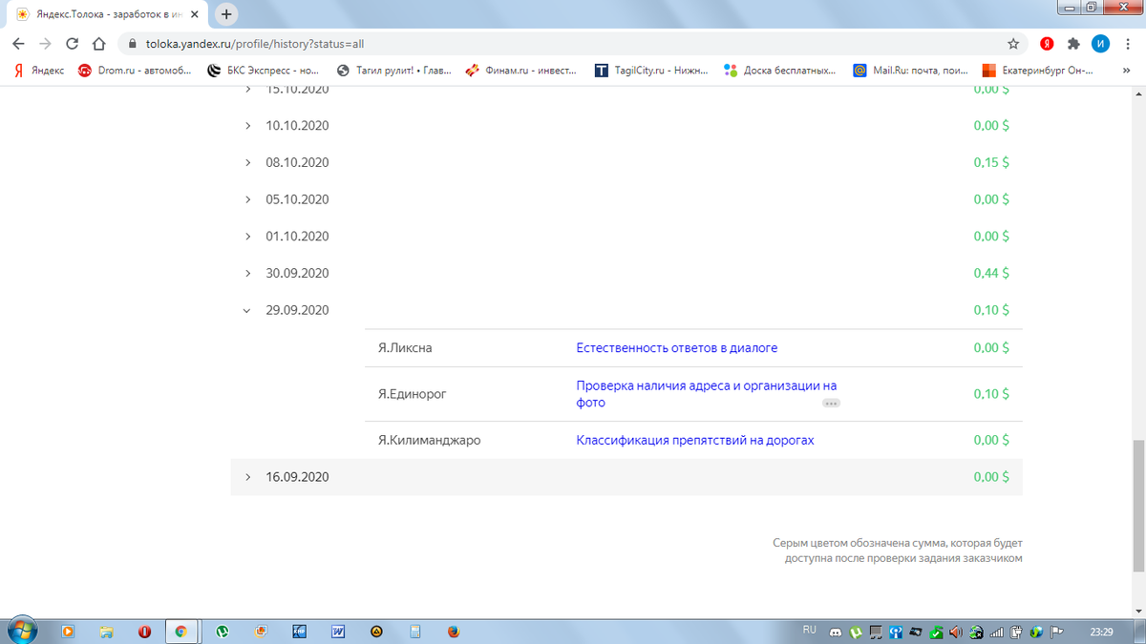Click the signal bars tray icon
The height and width of the screenshot is (644, 1146).
(996, 632)
